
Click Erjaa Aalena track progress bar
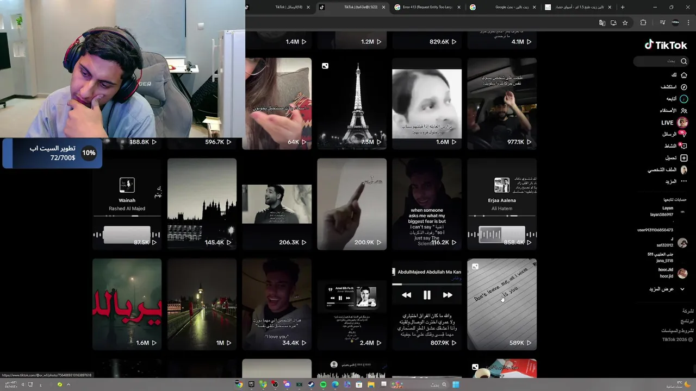tap(502, 216)
